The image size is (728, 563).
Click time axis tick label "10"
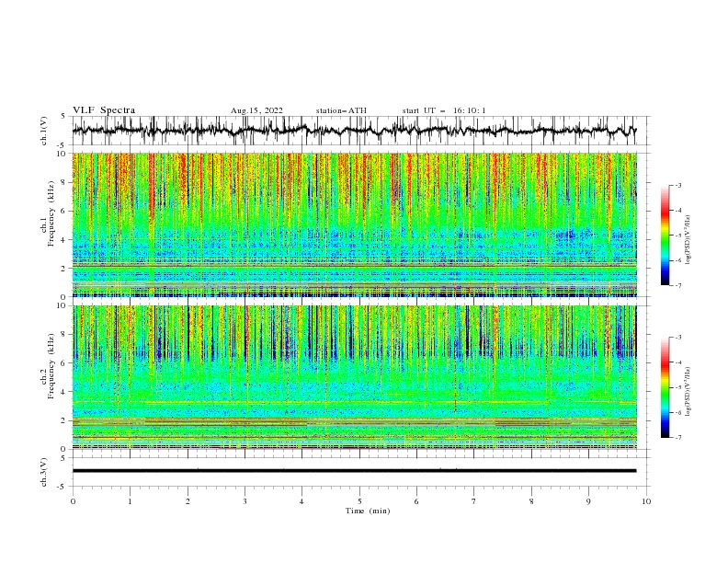point(646,501)
